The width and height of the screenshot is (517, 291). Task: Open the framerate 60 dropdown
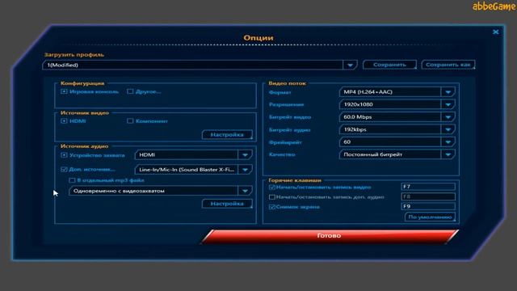pyautogui.click(x=448, y=142)
